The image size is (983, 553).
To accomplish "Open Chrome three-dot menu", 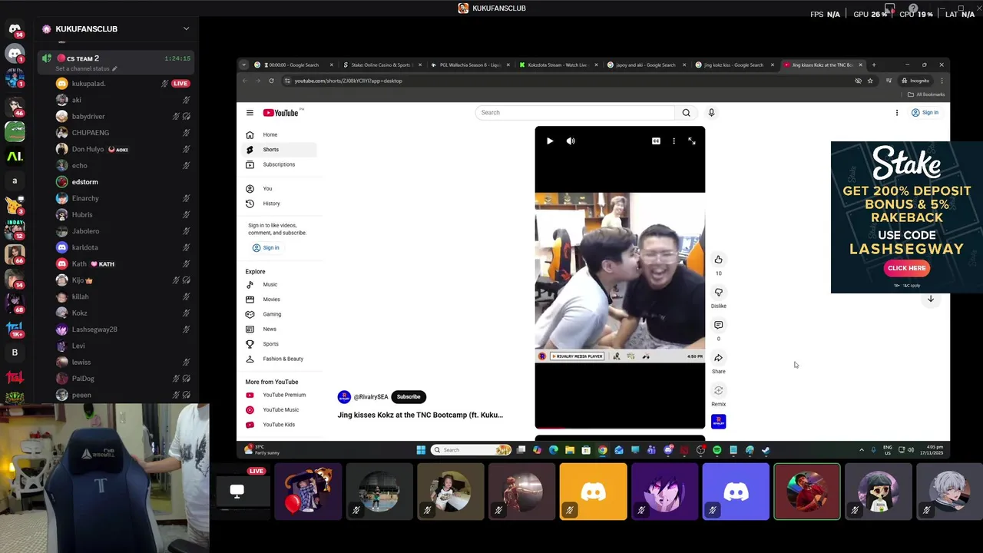I will point(942,81).
